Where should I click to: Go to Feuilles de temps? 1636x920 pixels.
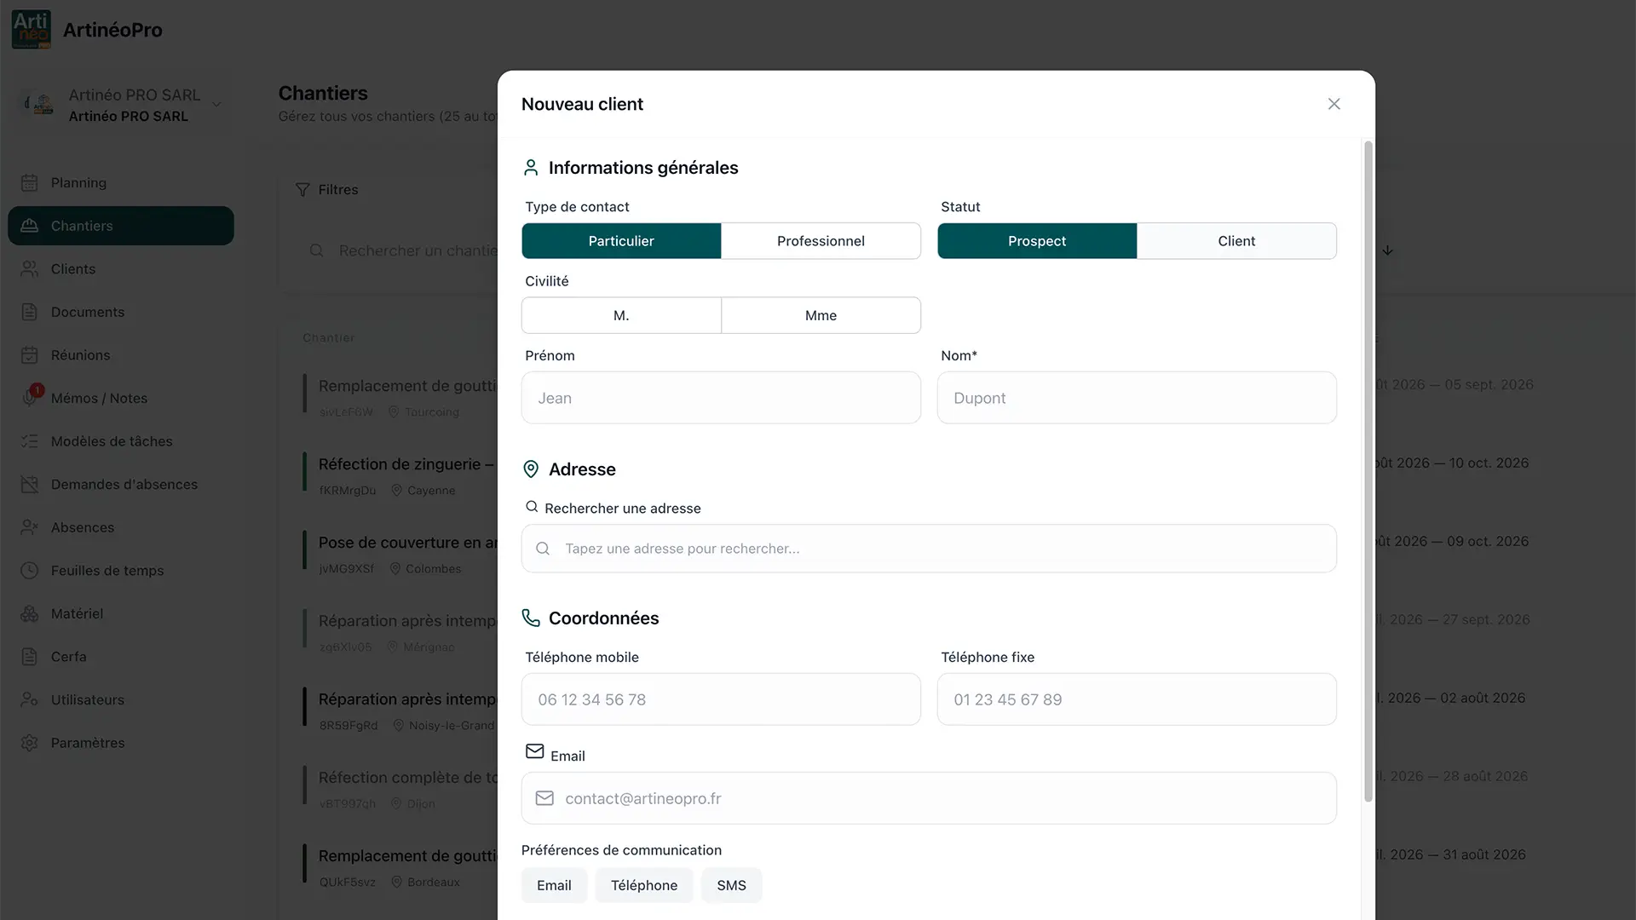[121, 571]
